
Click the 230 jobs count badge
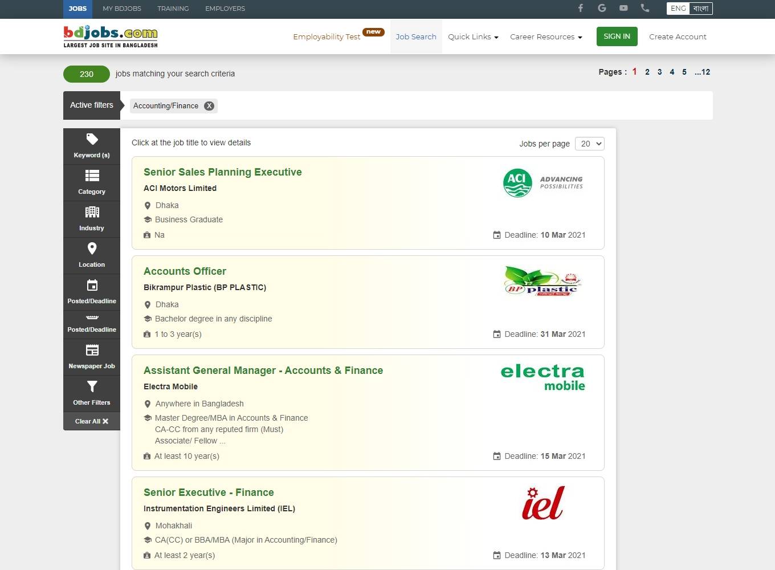tap(87, 74)
